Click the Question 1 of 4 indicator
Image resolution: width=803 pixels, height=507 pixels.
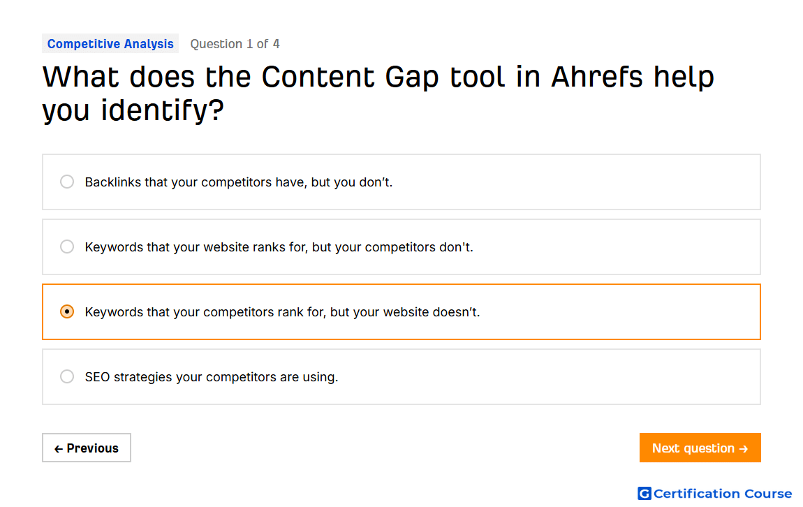point(235,44)
